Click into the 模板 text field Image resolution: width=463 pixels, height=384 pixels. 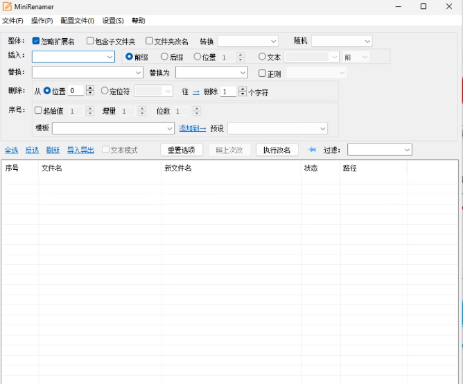[x=109, y=128]
